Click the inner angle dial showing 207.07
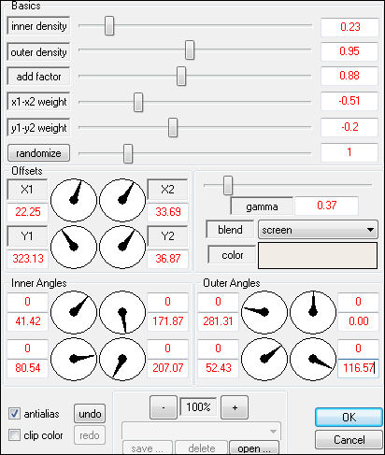The image size is (385, 455). click(122, 359)
